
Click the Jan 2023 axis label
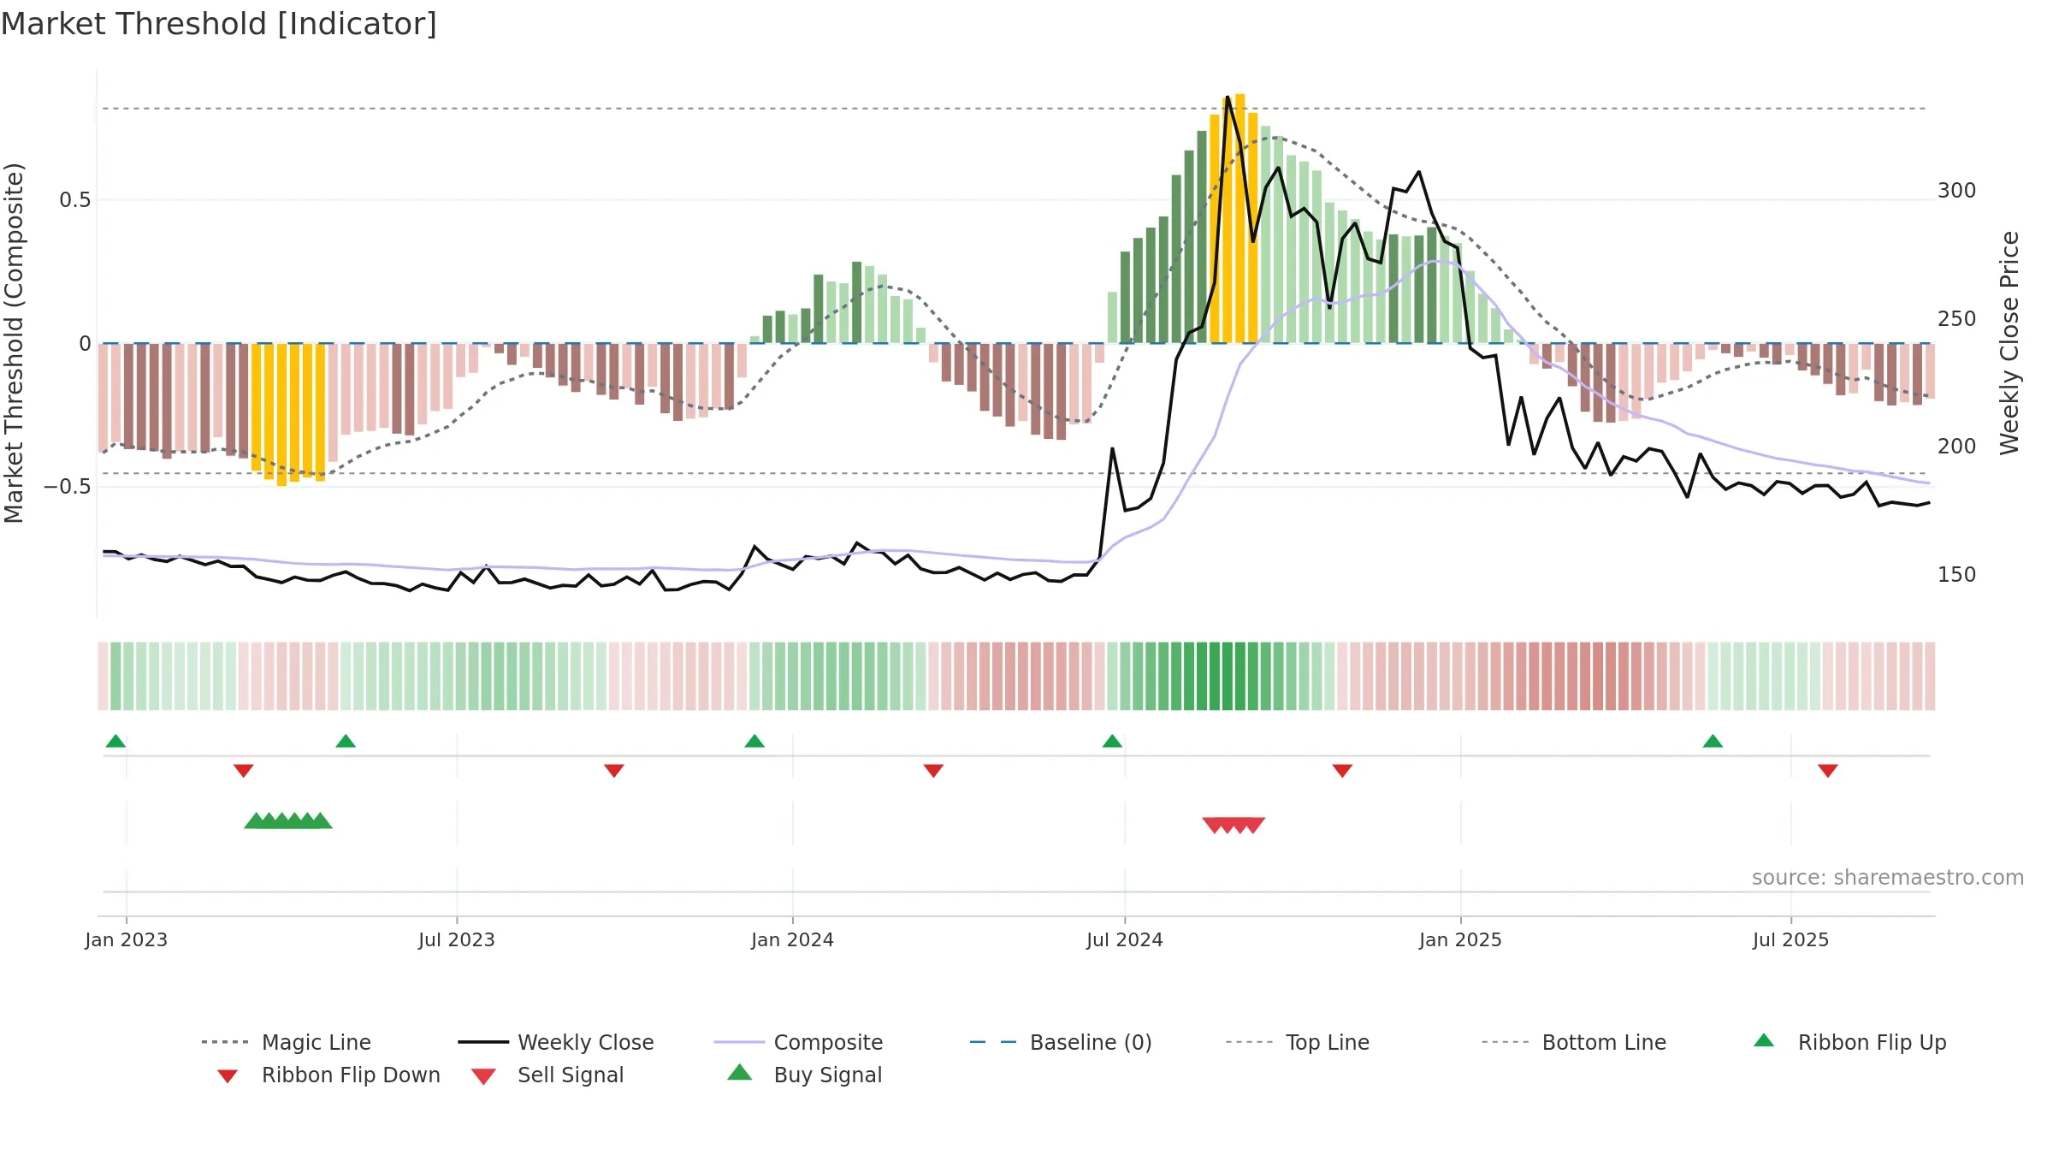(127, 939)
